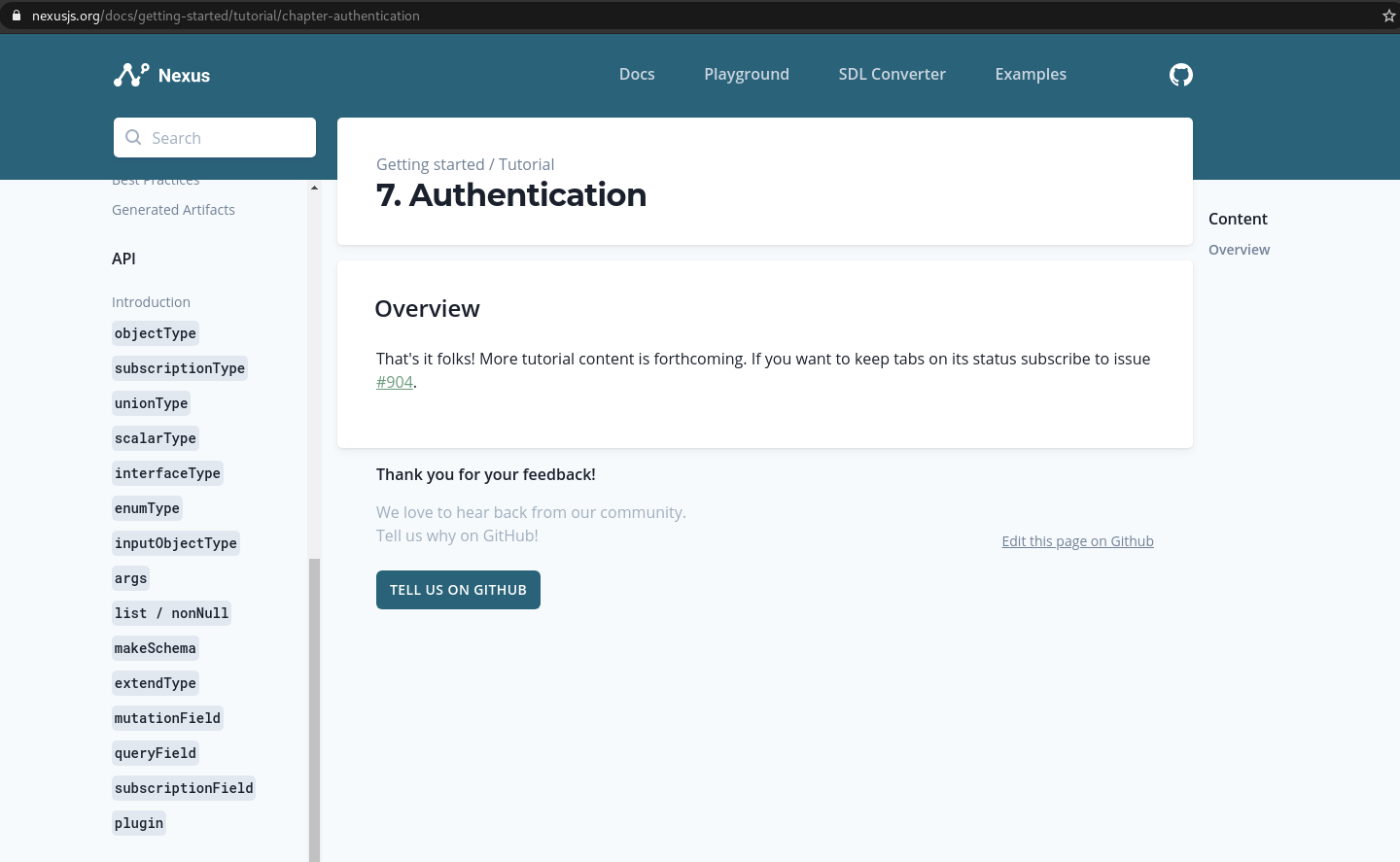Select objectType in API sidebar

pos(156,333)
